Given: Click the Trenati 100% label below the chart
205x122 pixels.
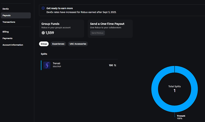Looking at the screenshot, I should 181,117.
